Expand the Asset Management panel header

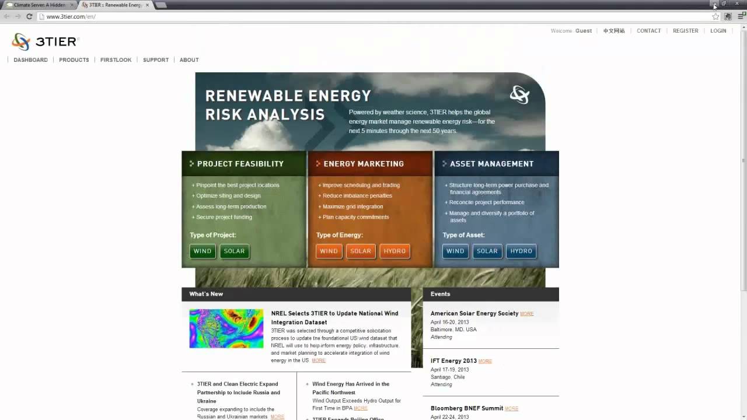click(491, 164)
